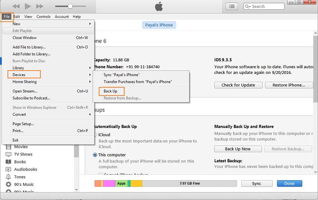Click the pink storage bar segment
The image size is (318, 200).
click(109, 184)
